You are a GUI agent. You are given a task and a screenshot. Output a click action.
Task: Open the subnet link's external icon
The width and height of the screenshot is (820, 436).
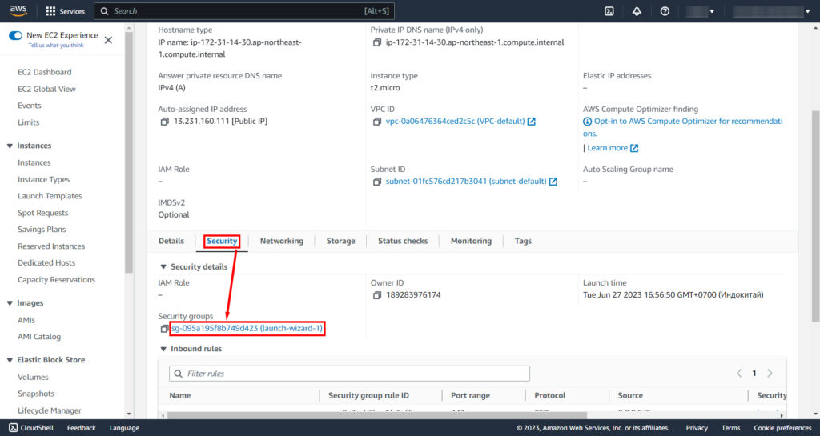point(553,181)
